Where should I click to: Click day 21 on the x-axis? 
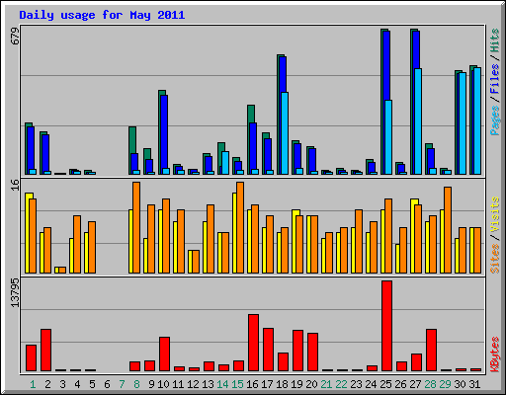(326, 384)
